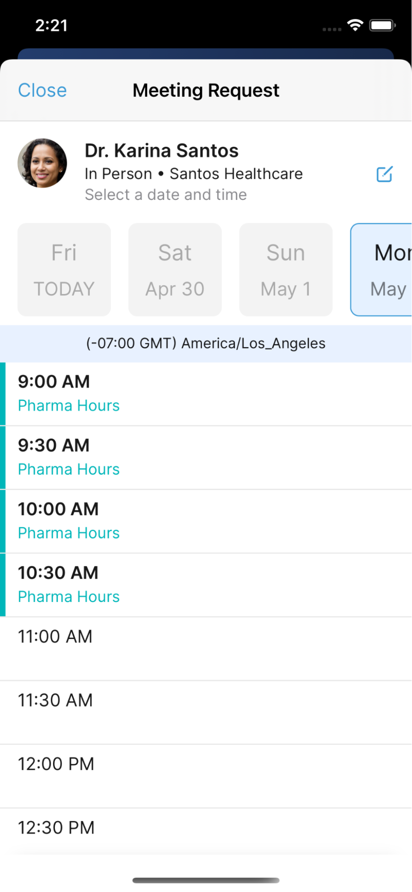Pick the 10:00 AM Pharma Hours slot

(x=206, y=521)
